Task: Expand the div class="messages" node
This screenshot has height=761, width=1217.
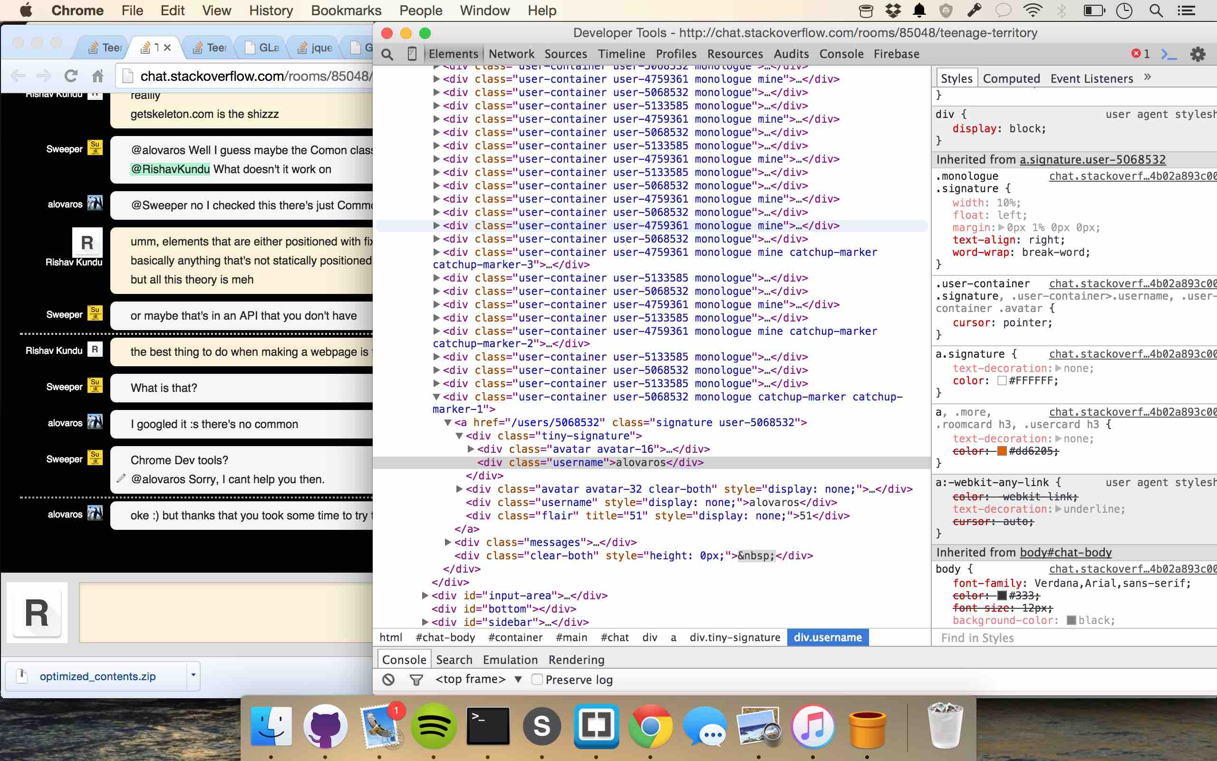Action: tap(447, 542)
